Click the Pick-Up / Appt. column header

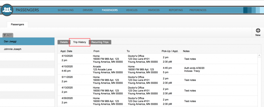click(170, 51)
